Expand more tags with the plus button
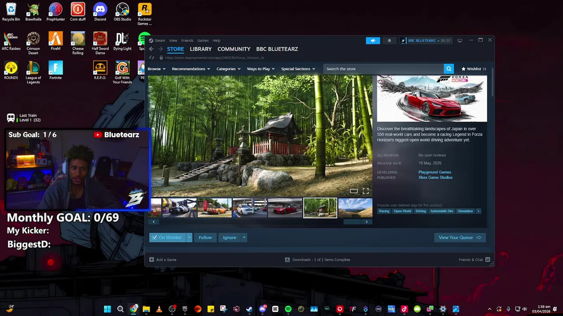 pyautogui.click(x=479, y=211)
